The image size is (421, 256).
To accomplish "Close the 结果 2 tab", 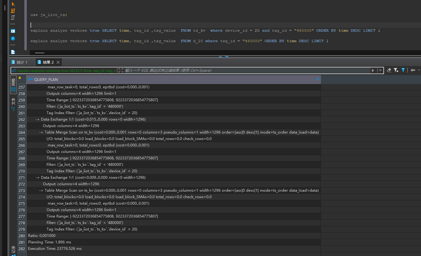I will pos(58,62).
